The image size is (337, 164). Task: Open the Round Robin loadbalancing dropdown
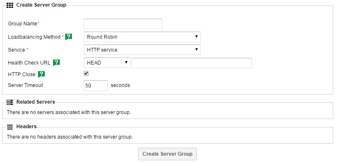pos(142,37)
